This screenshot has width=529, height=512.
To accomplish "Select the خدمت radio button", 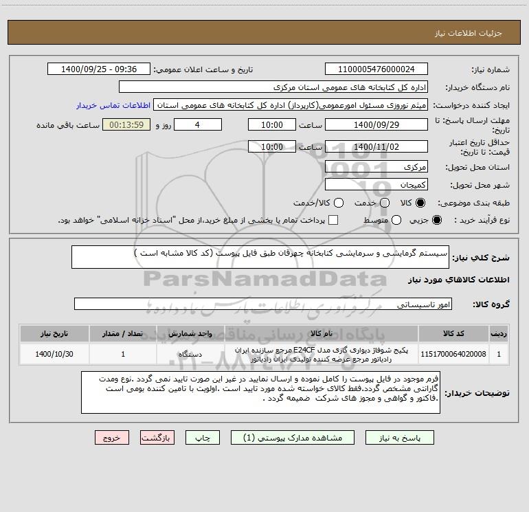I will point(385,203).
